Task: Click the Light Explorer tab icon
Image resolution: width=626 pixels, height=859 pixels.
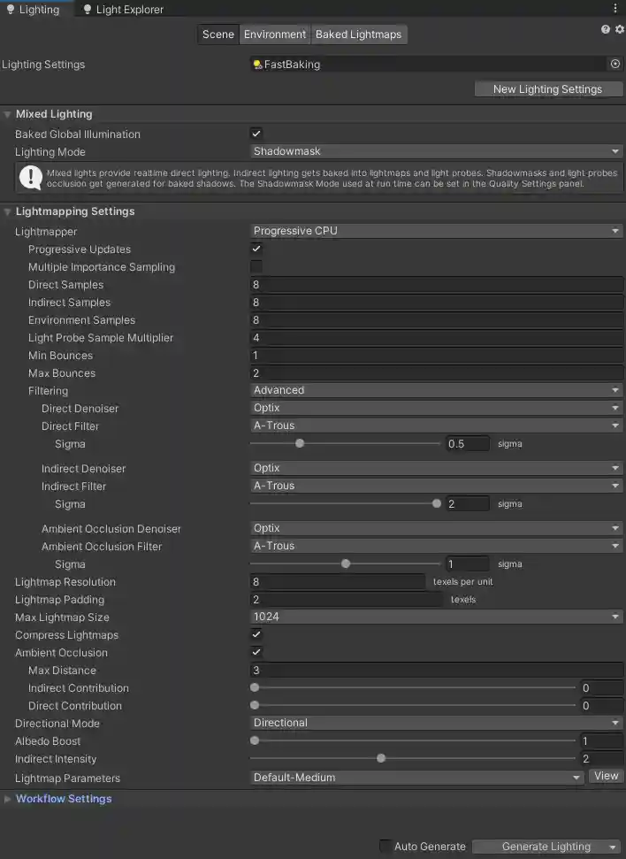Action: [x=86, y=10]
